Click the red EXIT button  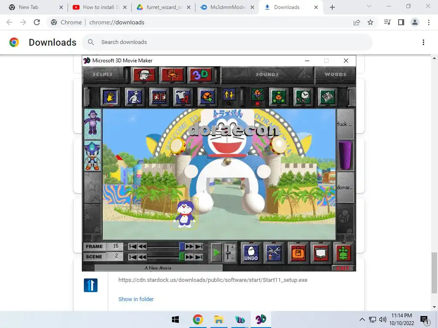tap(343, 268)
